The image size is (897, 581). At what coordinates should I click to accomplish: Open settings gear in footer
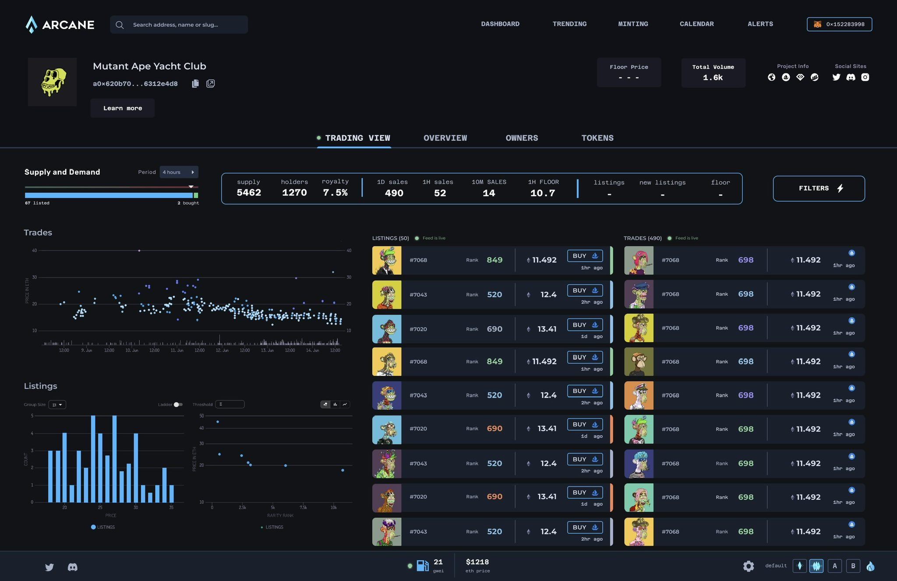[749, 566]
